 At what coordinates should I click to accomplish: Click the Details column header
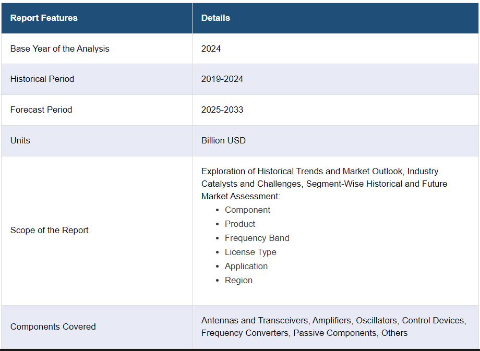[x=215, y=18]
